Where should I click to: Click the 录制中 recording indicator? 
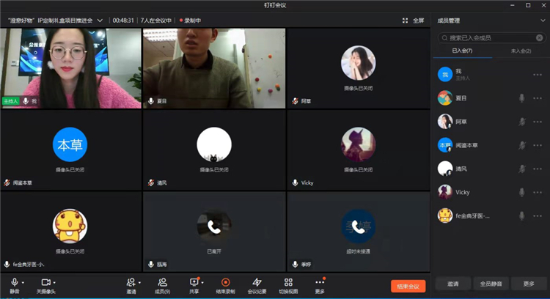tap(190, 21)
